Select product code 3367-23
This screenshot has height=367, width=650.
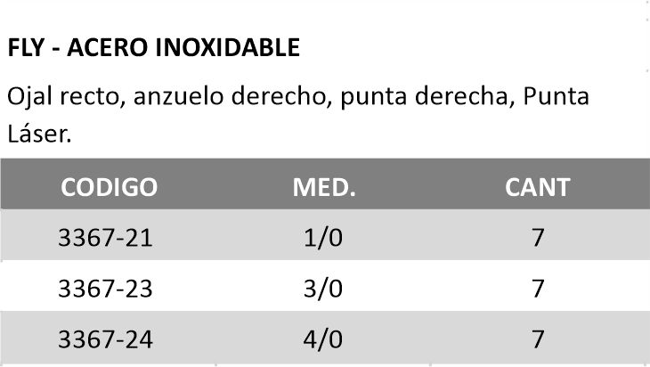pyautogui.click(x=104, y=290)
